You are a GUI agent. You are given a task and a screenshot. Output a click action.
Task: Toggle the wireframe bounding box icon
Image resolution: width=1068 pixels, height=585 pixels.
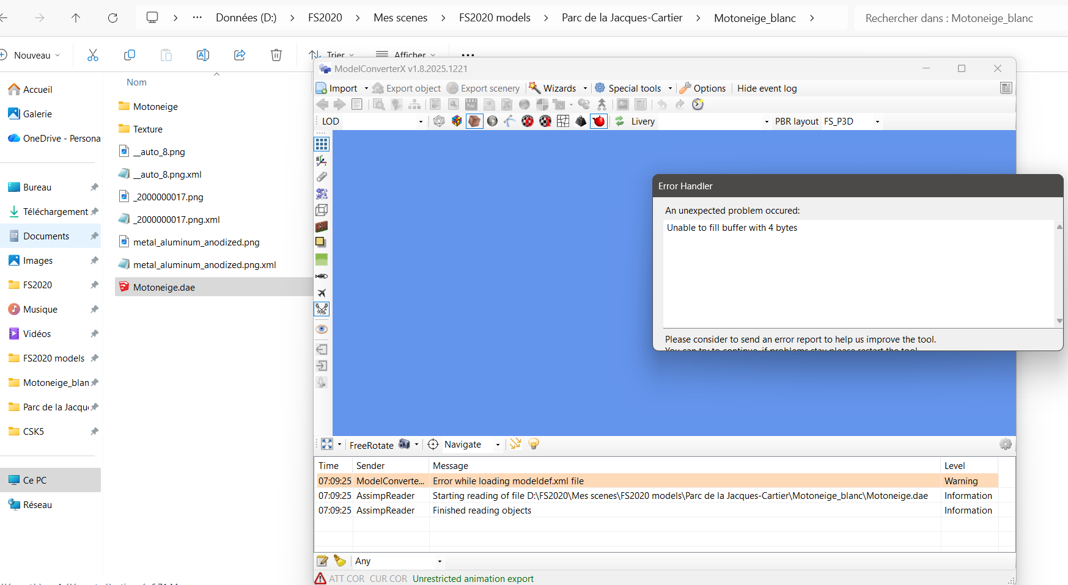point(322,210)
